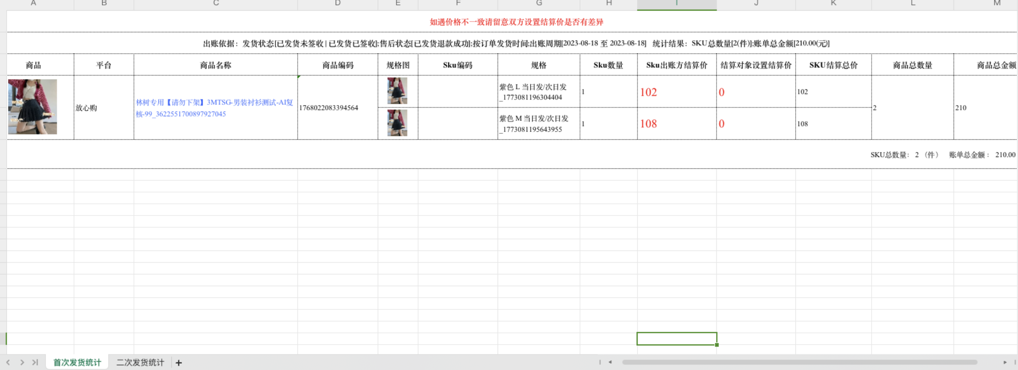
Task: Click the 规格 header cell
Action: 539,65
